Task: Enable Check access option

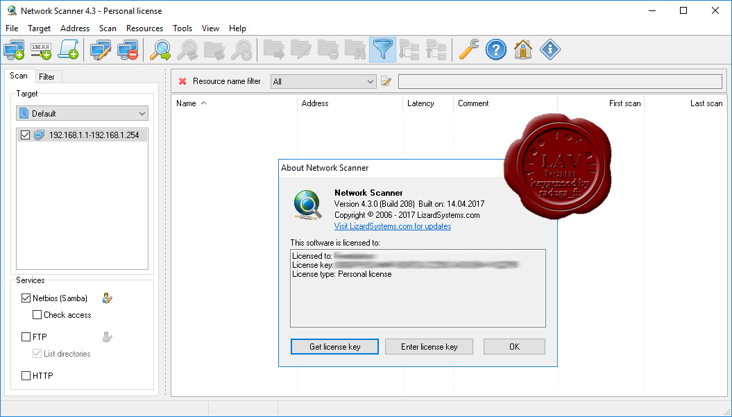Action: pyautogui.click(x=37, y=315)
